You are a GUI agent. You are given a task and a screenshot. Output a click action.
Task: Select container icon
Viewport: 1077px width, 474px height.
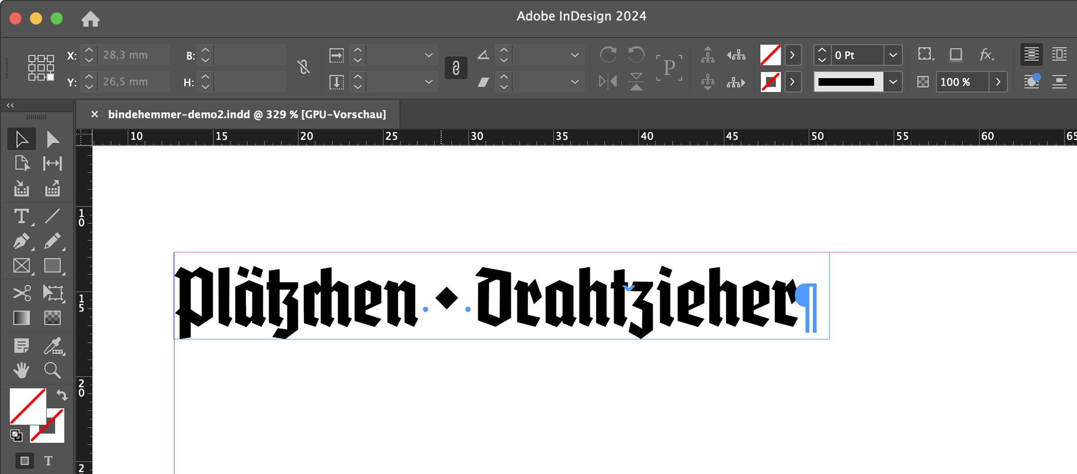click(708, 54)
